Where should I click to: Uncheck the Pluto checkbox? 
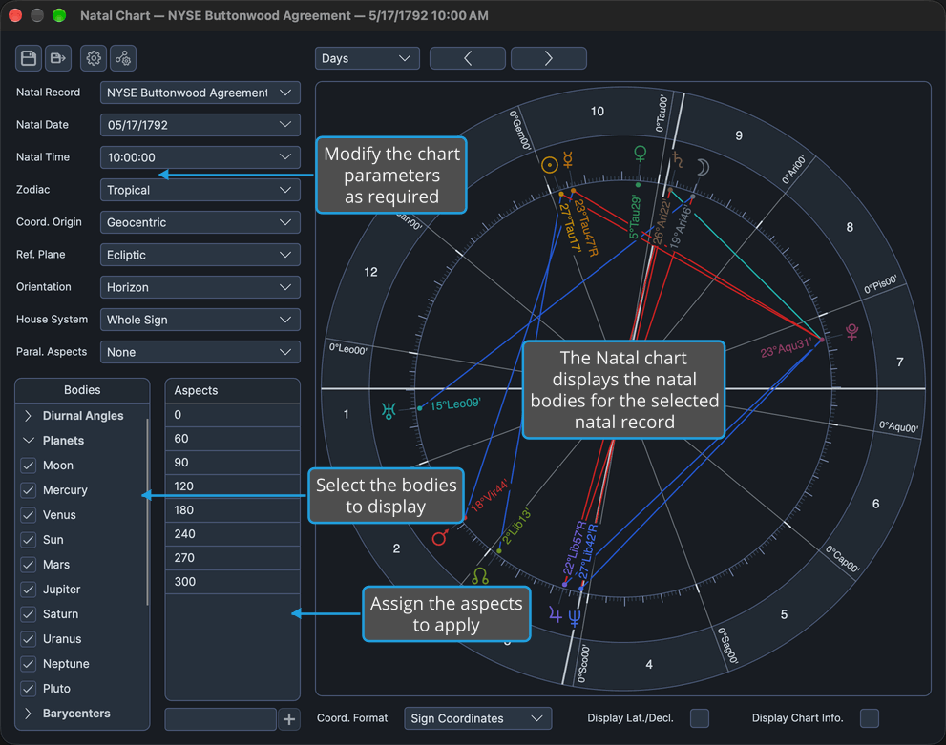pos(29,688)
